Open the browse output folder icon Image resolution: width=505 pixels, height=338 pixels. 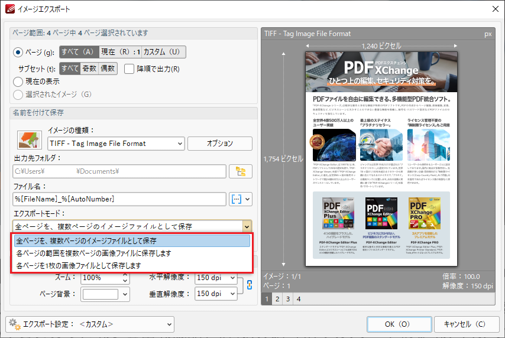(x=241, y=171)
